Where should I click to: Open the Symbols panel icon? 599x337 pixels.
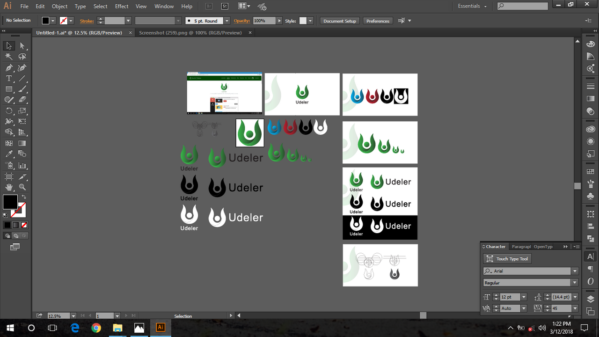click(x=590, y=196)
